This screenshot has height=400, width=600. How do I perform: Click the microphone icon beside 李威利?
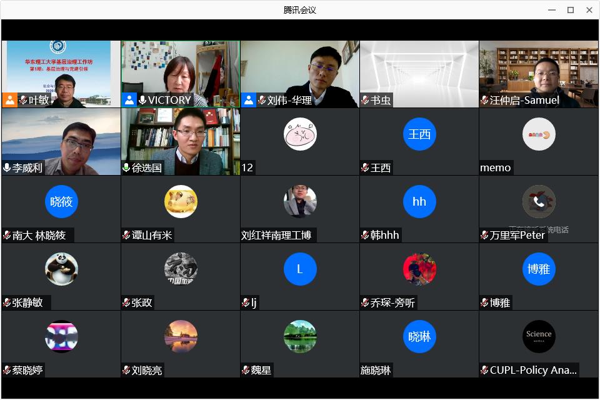[x=7, y=167]
